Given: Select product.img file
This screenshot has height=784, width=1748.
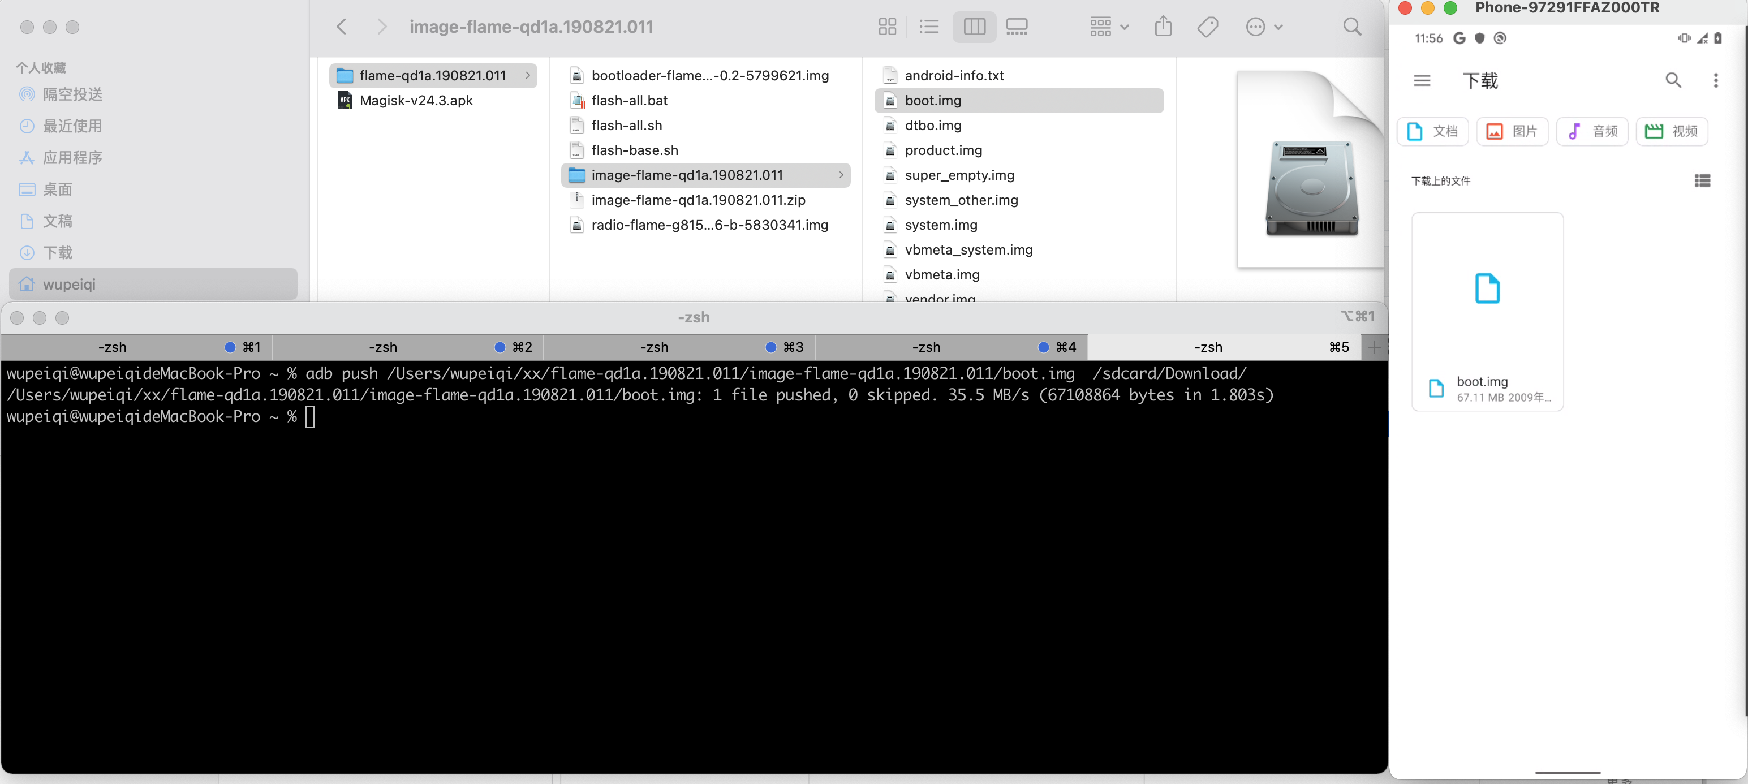Looking at the screenshot, I should point(1019,150).
